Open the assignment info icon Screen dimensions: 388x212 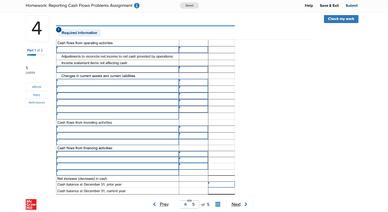[x=136, y=5]
